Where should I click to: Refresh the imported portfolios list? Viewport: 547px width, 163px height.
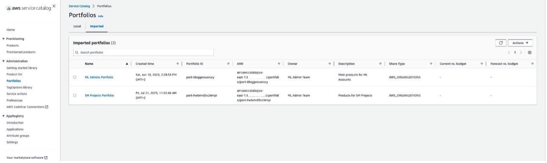[500, 43]
